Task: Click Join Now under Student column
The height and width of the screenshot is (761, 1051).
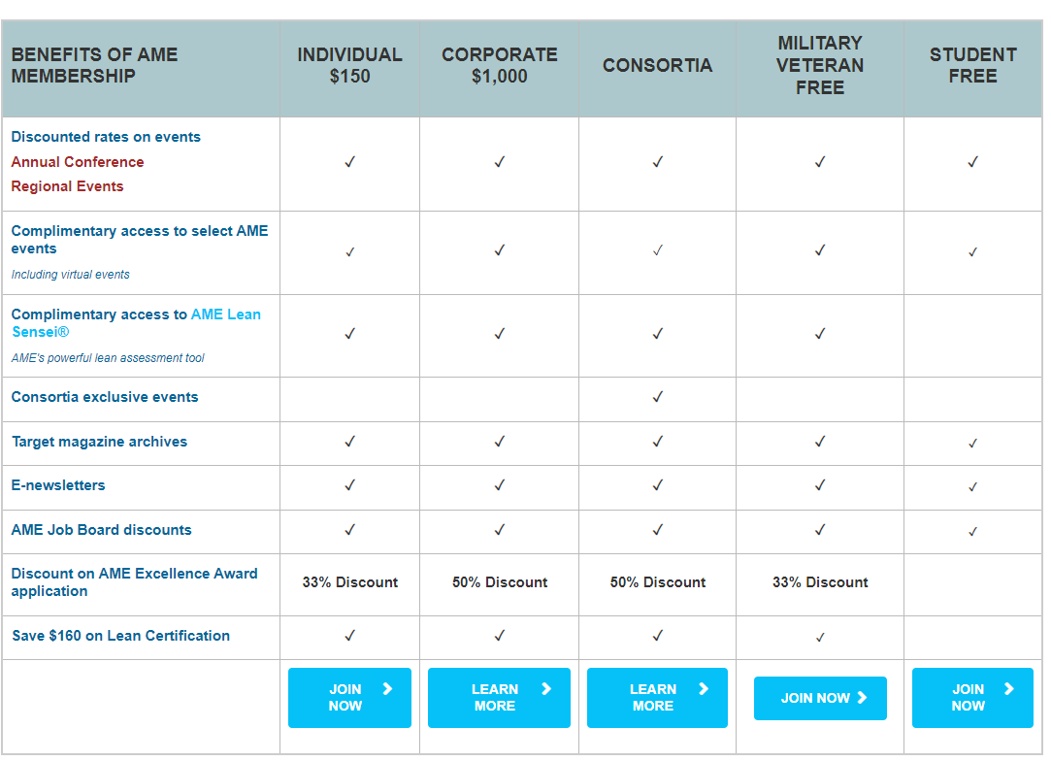Action: point(972,697)
